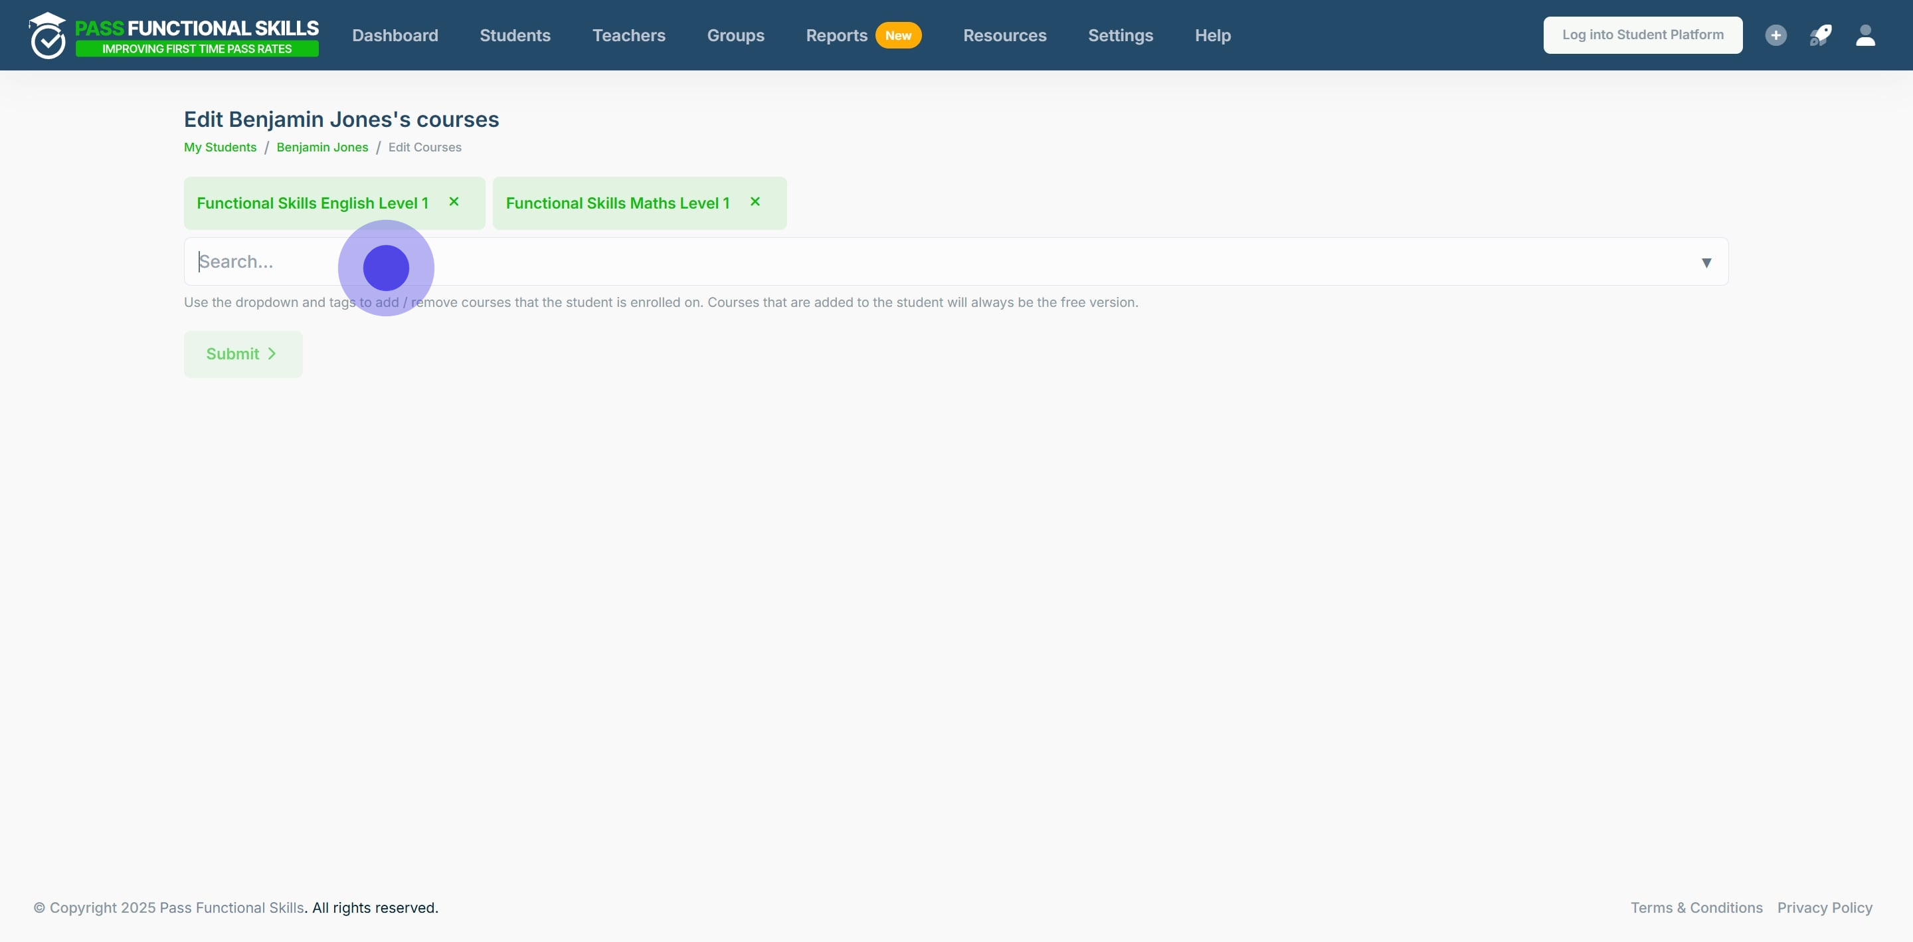Click the Edit Benjamin Jones's courses heading

(x=341, y=120)
